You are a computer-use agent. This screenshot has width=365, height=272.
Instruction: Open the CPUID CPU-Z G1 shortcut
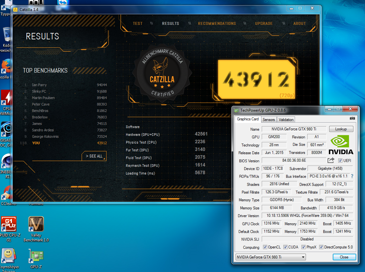pos(9,229)
